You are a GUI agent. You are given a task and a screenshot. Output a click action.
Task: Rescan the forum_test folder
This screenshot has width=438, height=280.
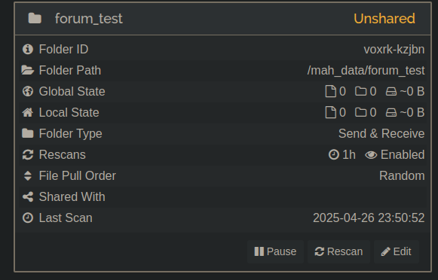click(338, 251)
